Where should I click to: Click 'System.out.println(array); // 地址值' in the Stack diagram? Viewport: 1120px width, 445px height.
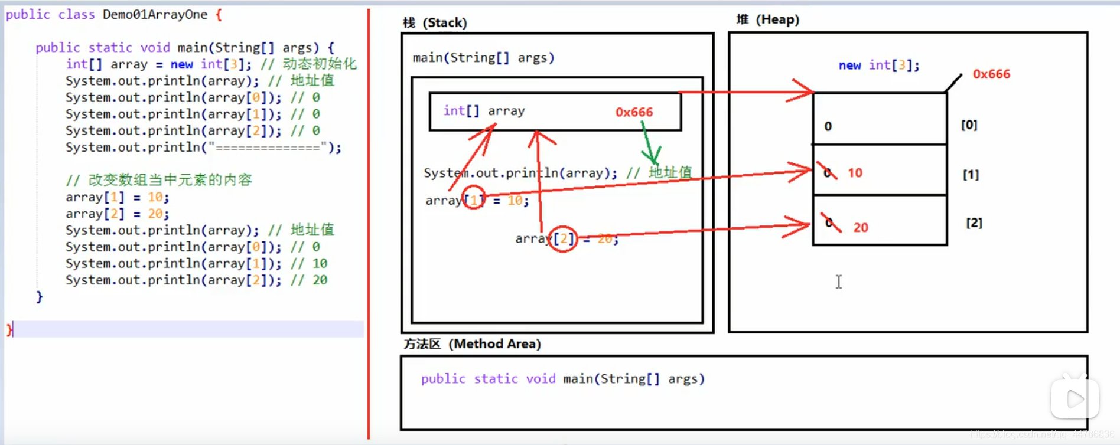tap(558, 172)
